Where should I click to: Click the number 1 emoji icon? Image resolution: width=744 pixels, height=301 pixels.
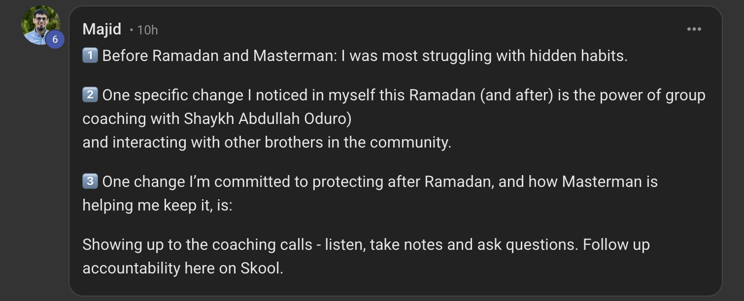[x=90, y=56]
